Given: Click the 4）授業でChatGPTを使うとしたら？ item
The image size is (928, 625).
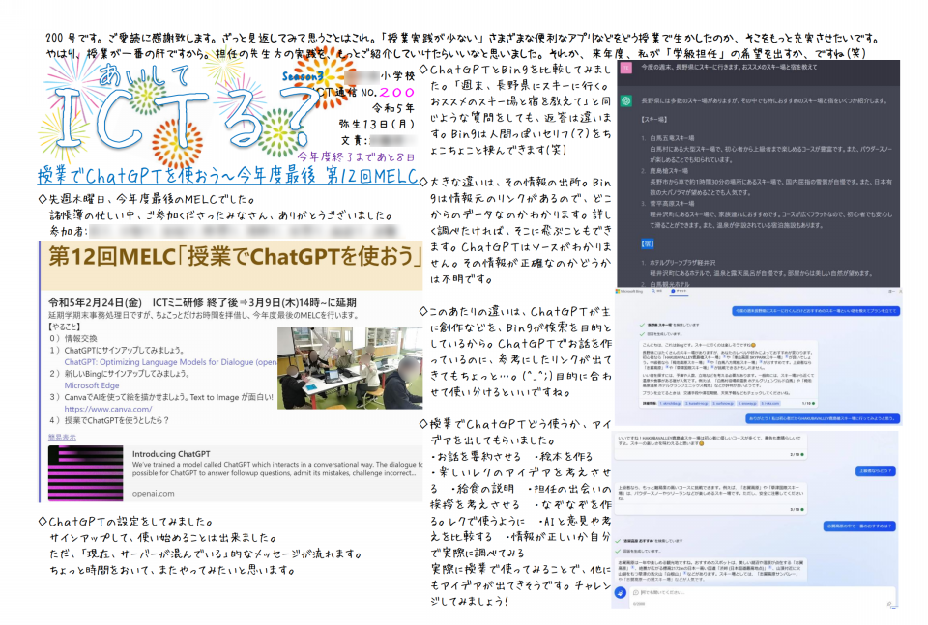Looking at the screenshot, I should point(109,420).
